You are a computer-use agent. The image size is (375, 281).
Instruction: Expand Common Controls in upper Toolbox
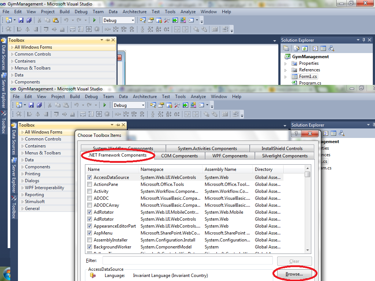click(x=12, y=54)
